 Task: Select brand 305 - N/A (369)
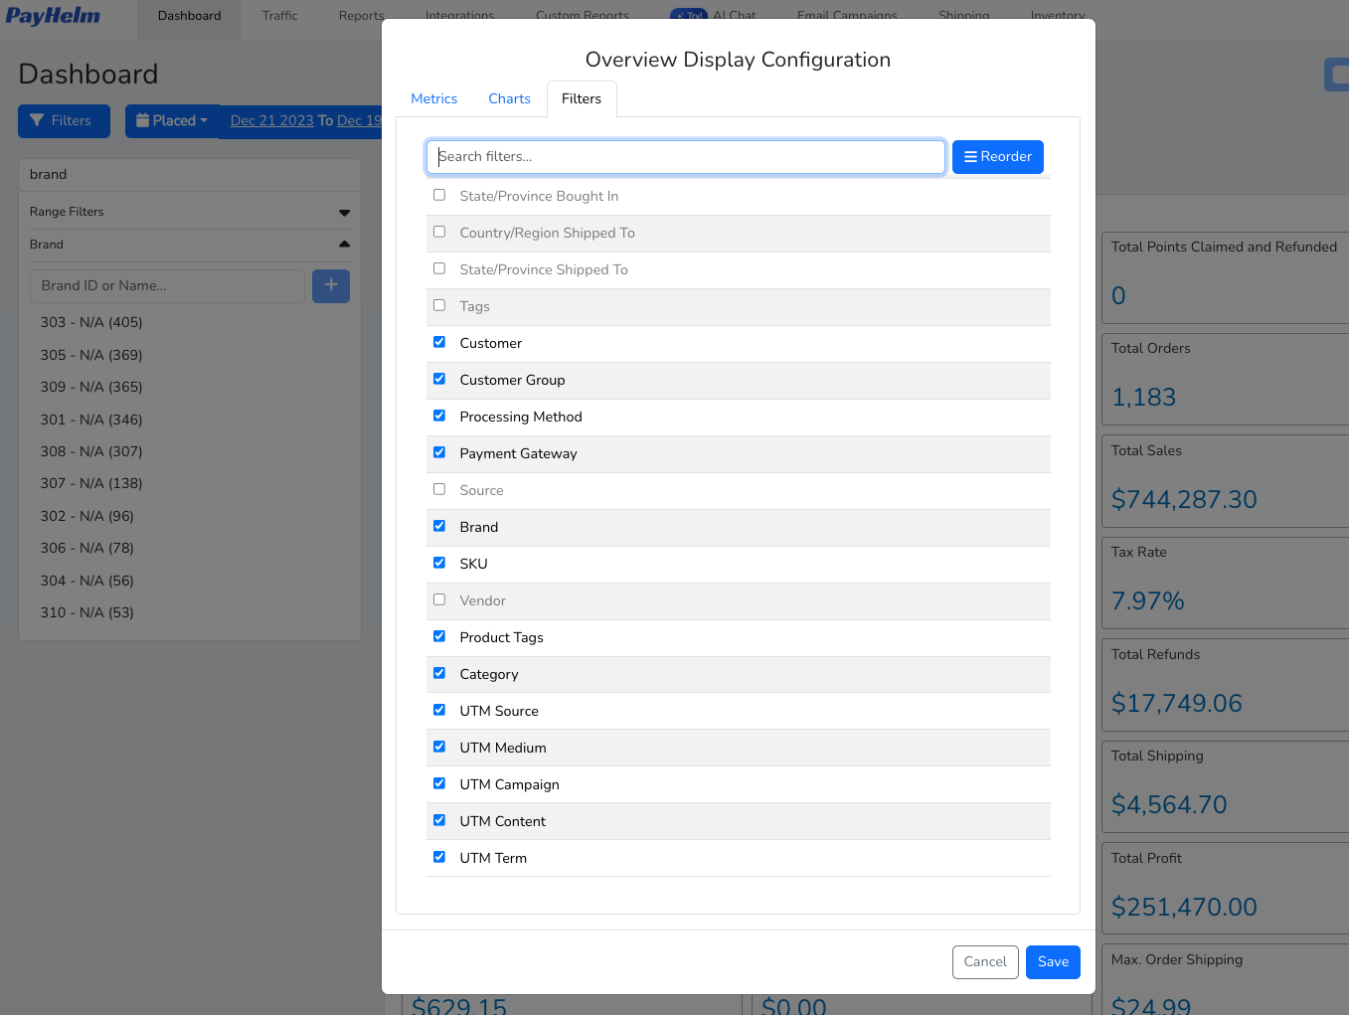point(91,355)
